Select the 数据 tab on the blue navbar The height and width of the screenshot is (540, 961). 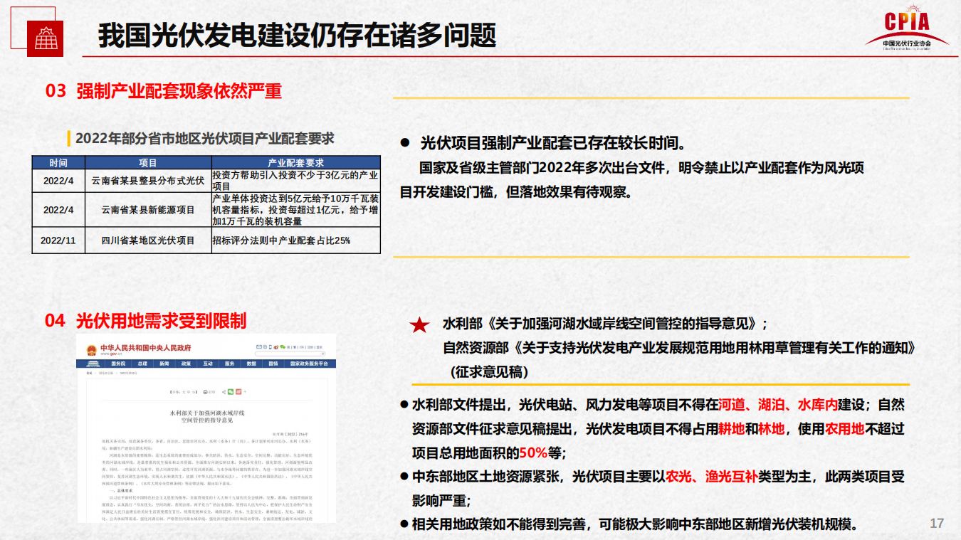pyautogui.click(x=252, y=363)
